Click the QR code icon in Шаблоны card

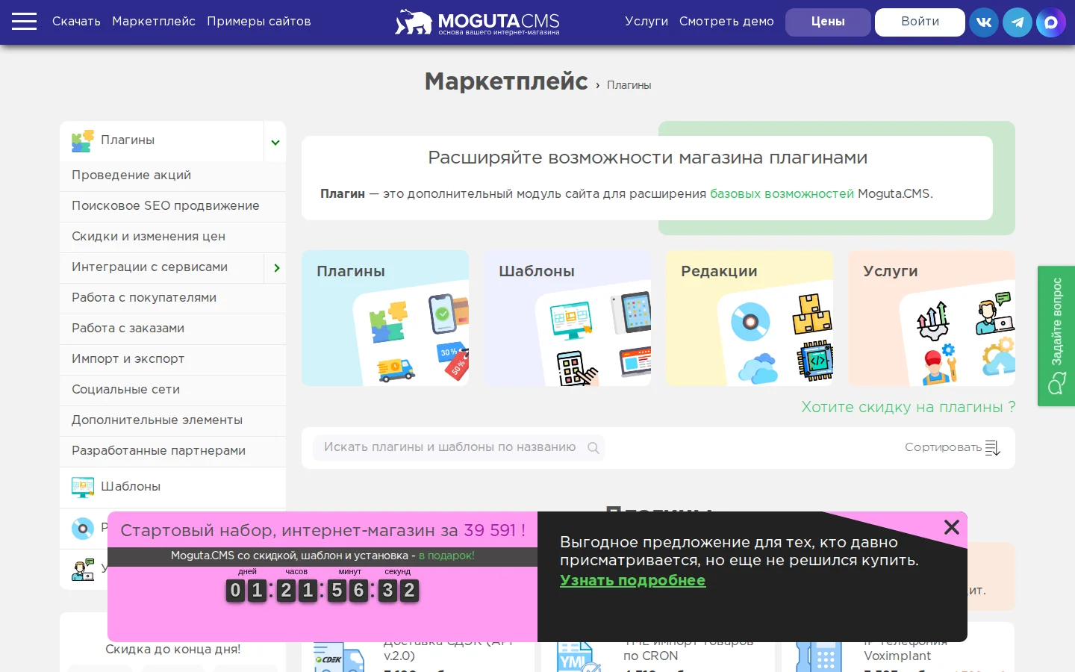click(x=576, y=368)
